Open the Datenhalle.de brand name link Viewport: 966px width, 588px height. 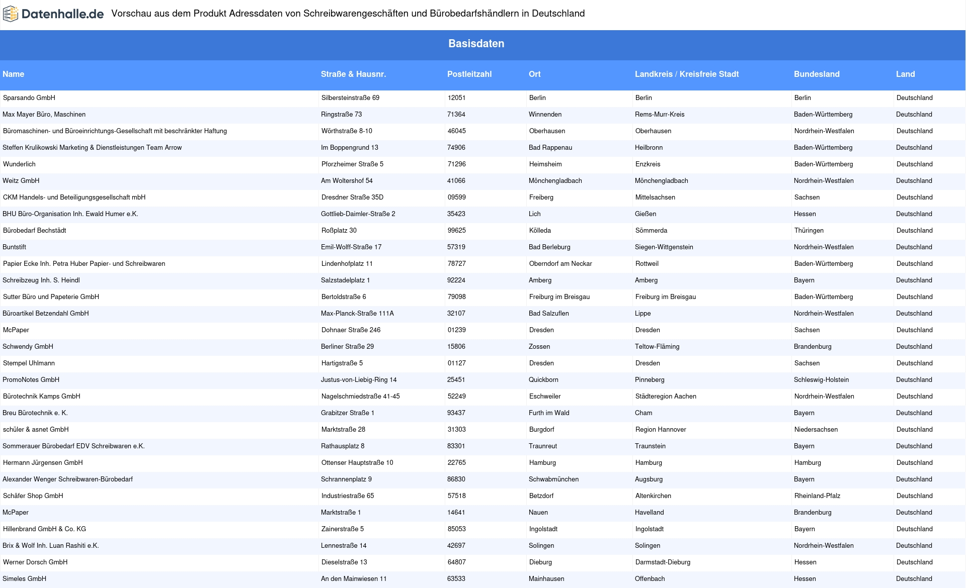pos(62,14)
